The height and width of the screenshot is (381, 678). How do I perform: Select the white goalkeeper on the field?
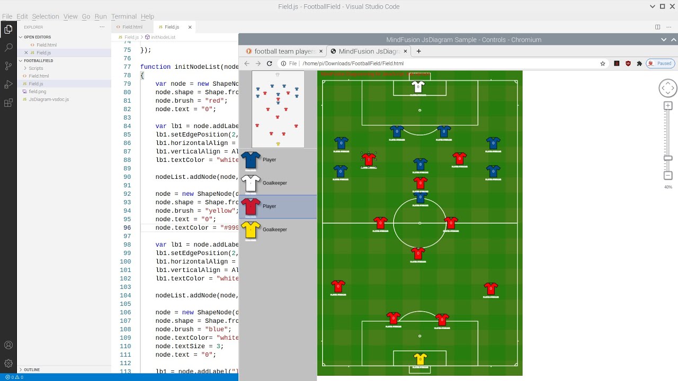click(x=418, y=87)
